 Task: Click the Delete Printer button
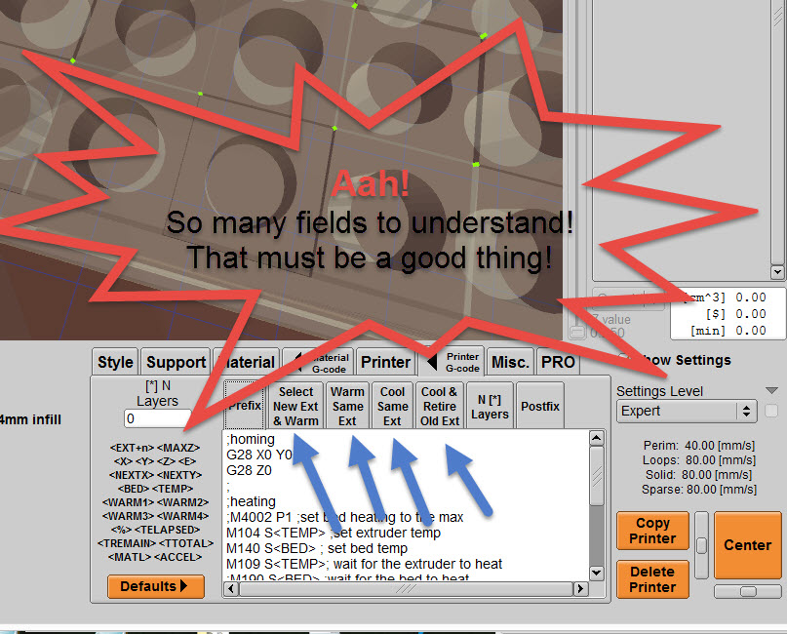(x=652, y=579)
